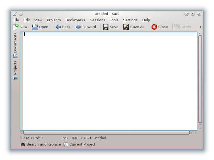Image resolution: width=214 pixels, height=160 pixels.
Task: Click the Search and Replace binoculars icon
Action: point(23,144)
